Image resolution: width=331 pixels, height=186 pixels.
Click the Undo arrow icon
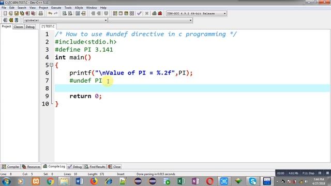pyautogui.click(x=50, y=13)
